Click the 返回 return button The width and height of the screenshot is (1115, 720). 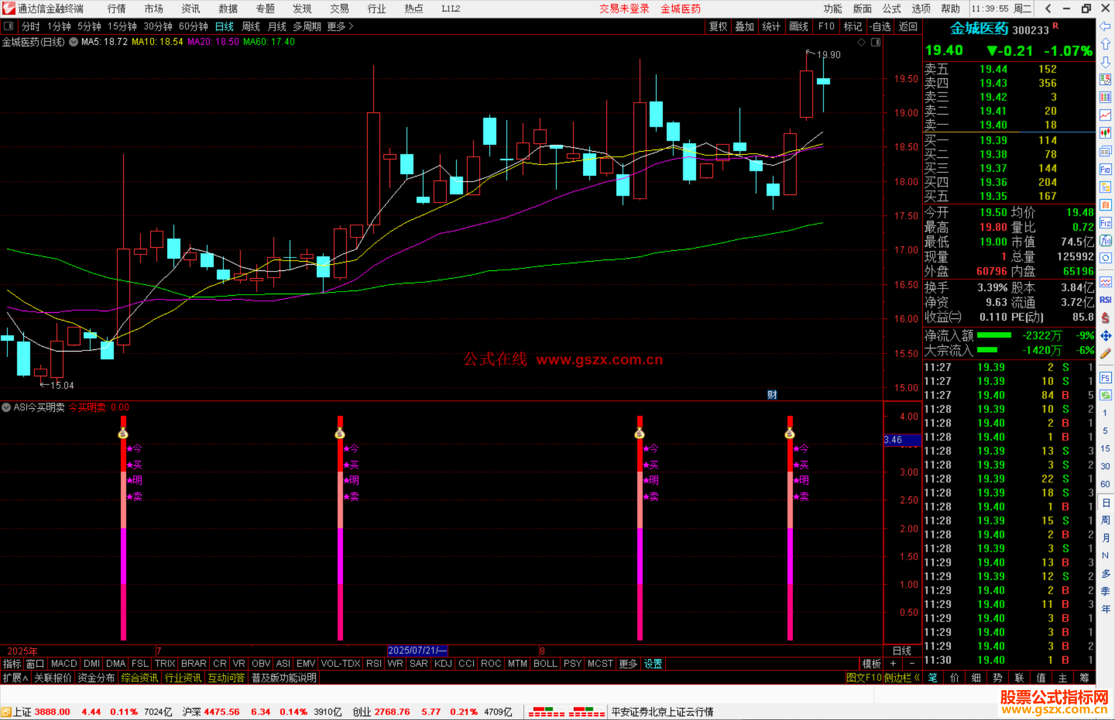(x=907, y=26)
